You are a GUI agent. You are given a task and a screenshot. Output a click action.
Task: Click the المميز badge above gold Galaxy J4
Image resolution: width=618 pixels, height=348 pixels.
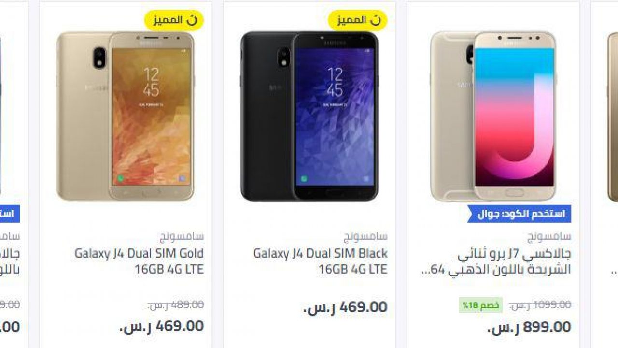tap(174, 20)
